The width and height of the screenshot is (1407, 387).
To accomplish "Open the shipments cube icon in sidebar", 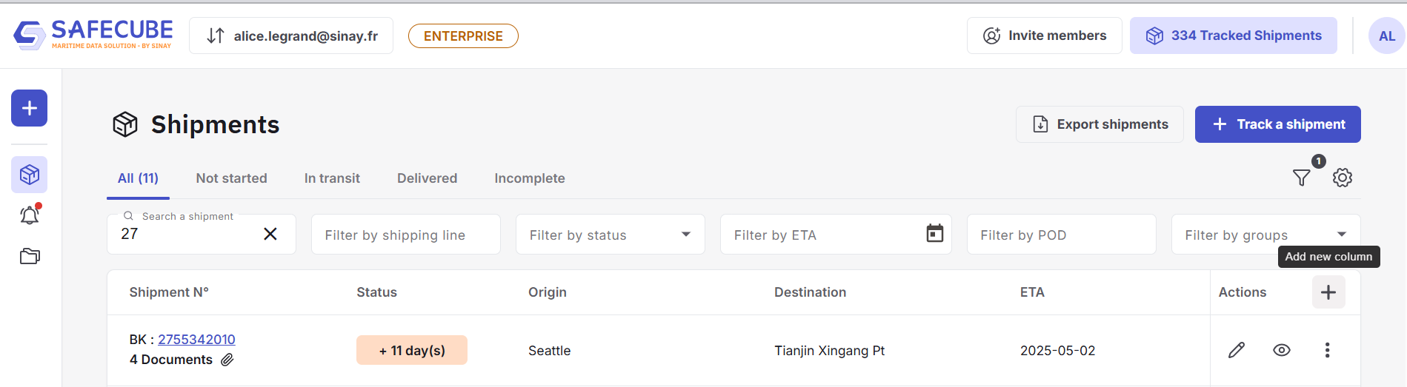I will [x=30, y=175].
